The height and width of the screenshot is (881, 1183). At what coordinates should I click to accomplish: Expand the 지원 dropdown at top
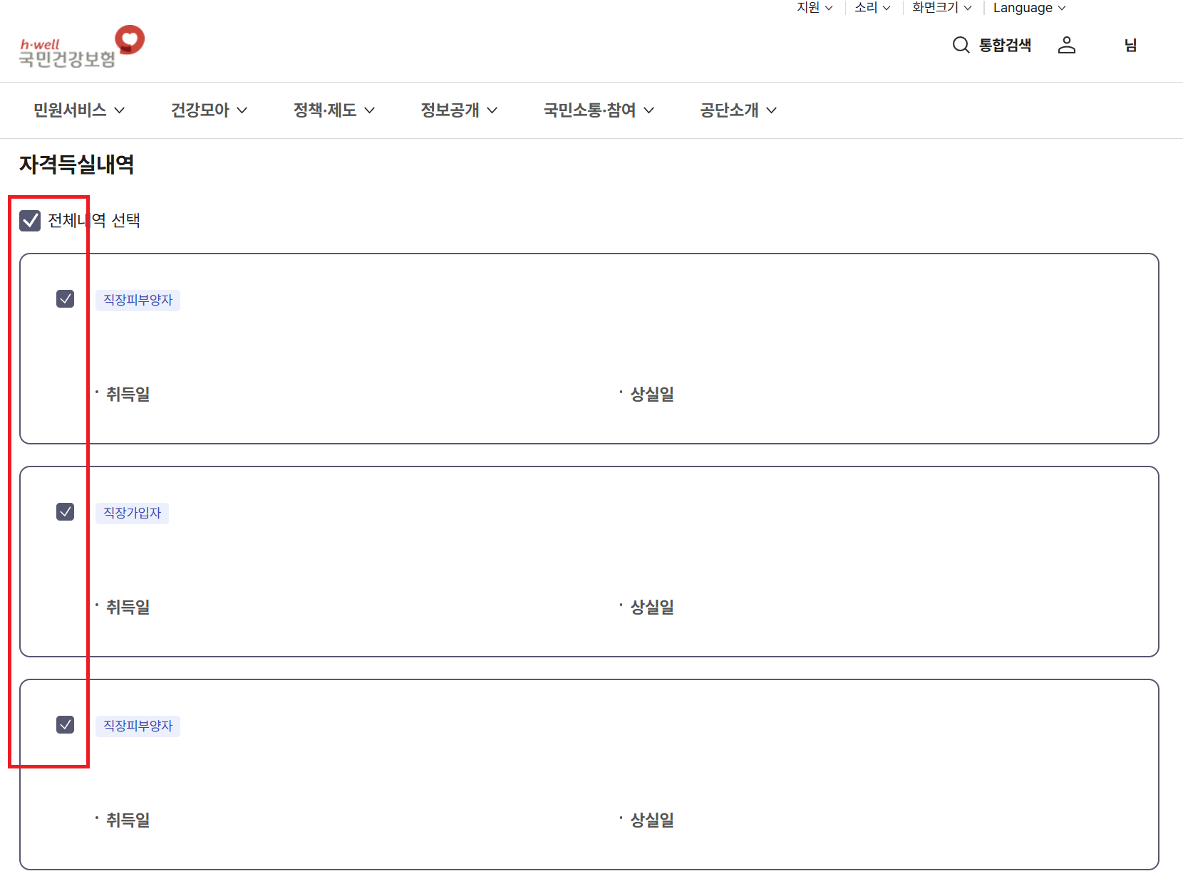click(x=815, y=8)
